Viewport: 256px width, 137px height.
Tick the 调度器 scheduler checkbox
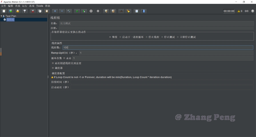click(x=53, y=68)
